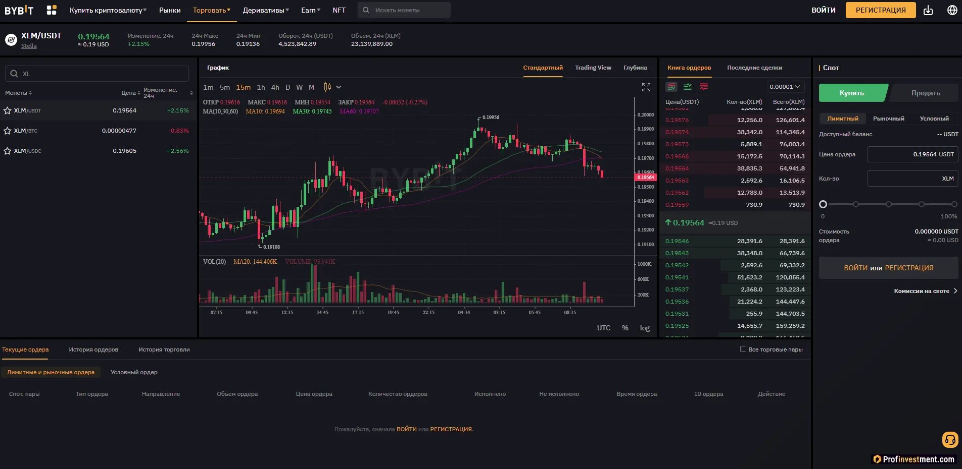Open the 0.00001 price precision dropdown
The width and height of the screenshot is (962, 469).
pyautogui.click(x=786, y=87)
